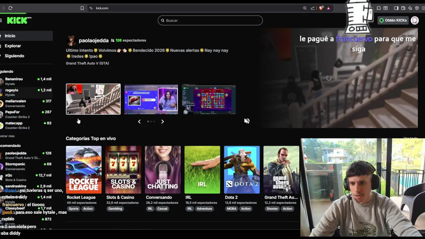Open the Conversando category title link

tap(159, 197)
